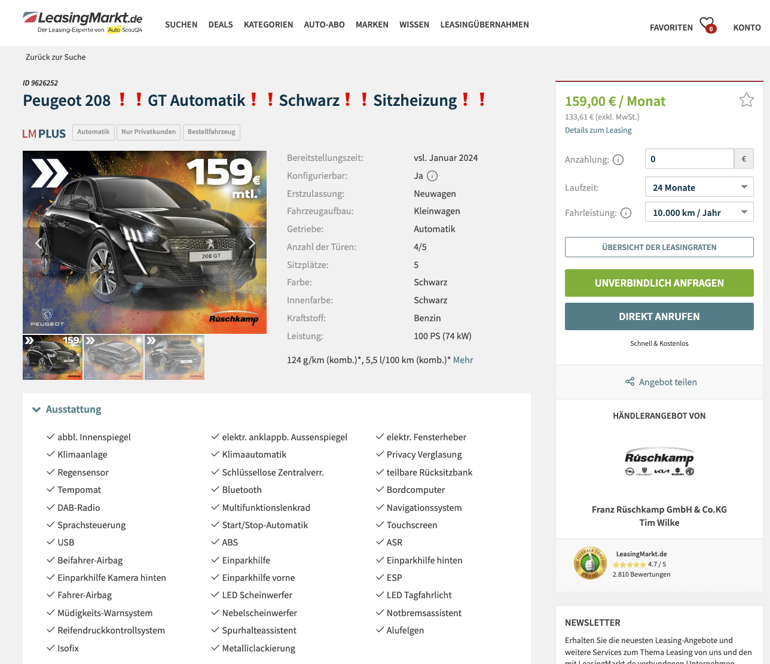Show previous car image arrow
The image size is (770, 664).
38,243
